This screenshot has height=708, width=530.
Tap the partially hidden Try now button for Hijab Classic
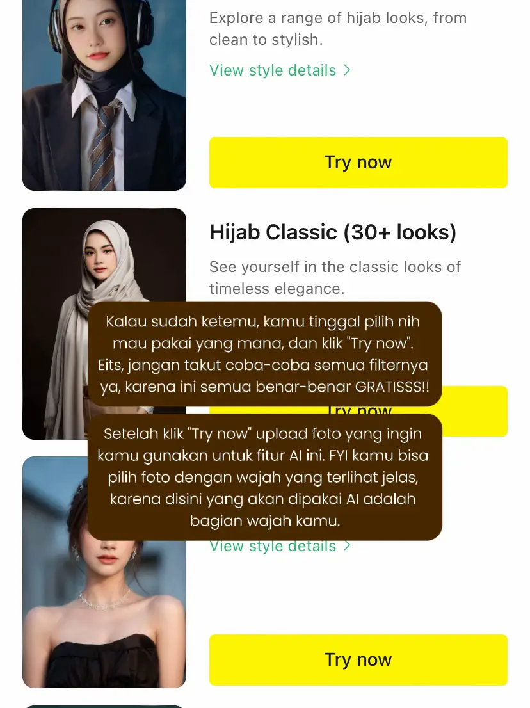474,411
